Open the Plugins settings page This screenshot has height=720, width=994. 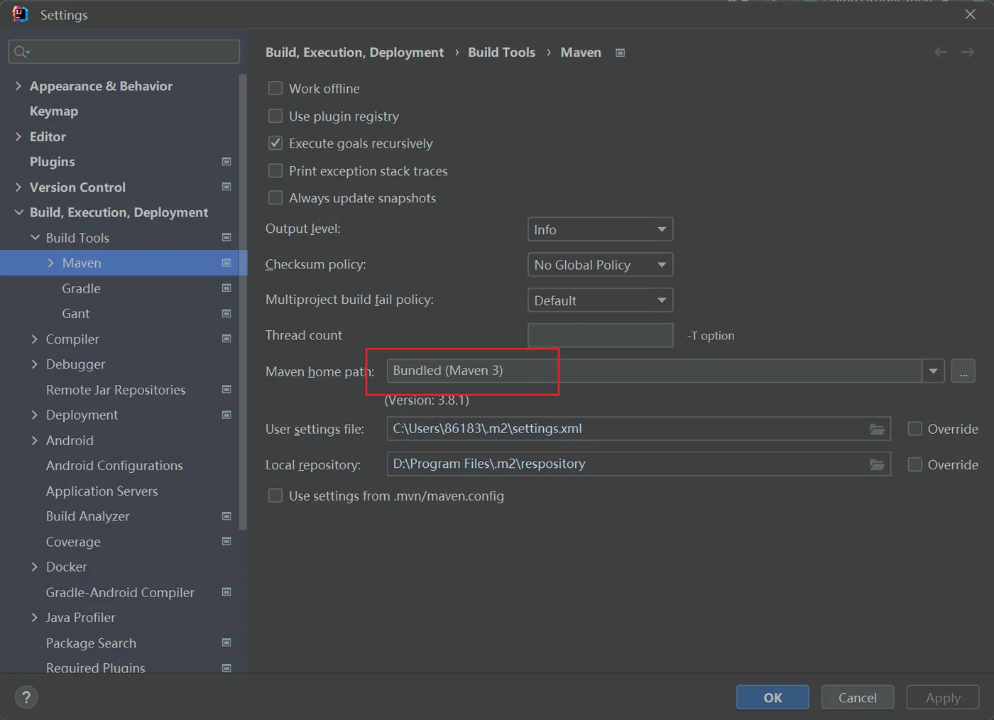pyautogui.click(x=52, y=162)
